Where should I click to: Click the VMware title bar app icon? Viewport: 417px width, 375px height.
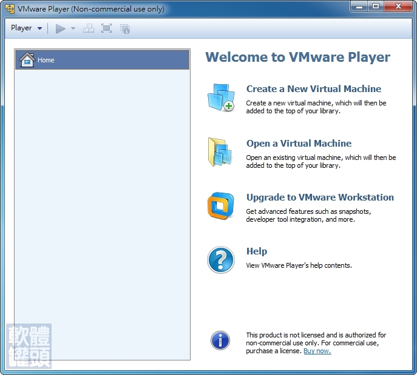10,8
